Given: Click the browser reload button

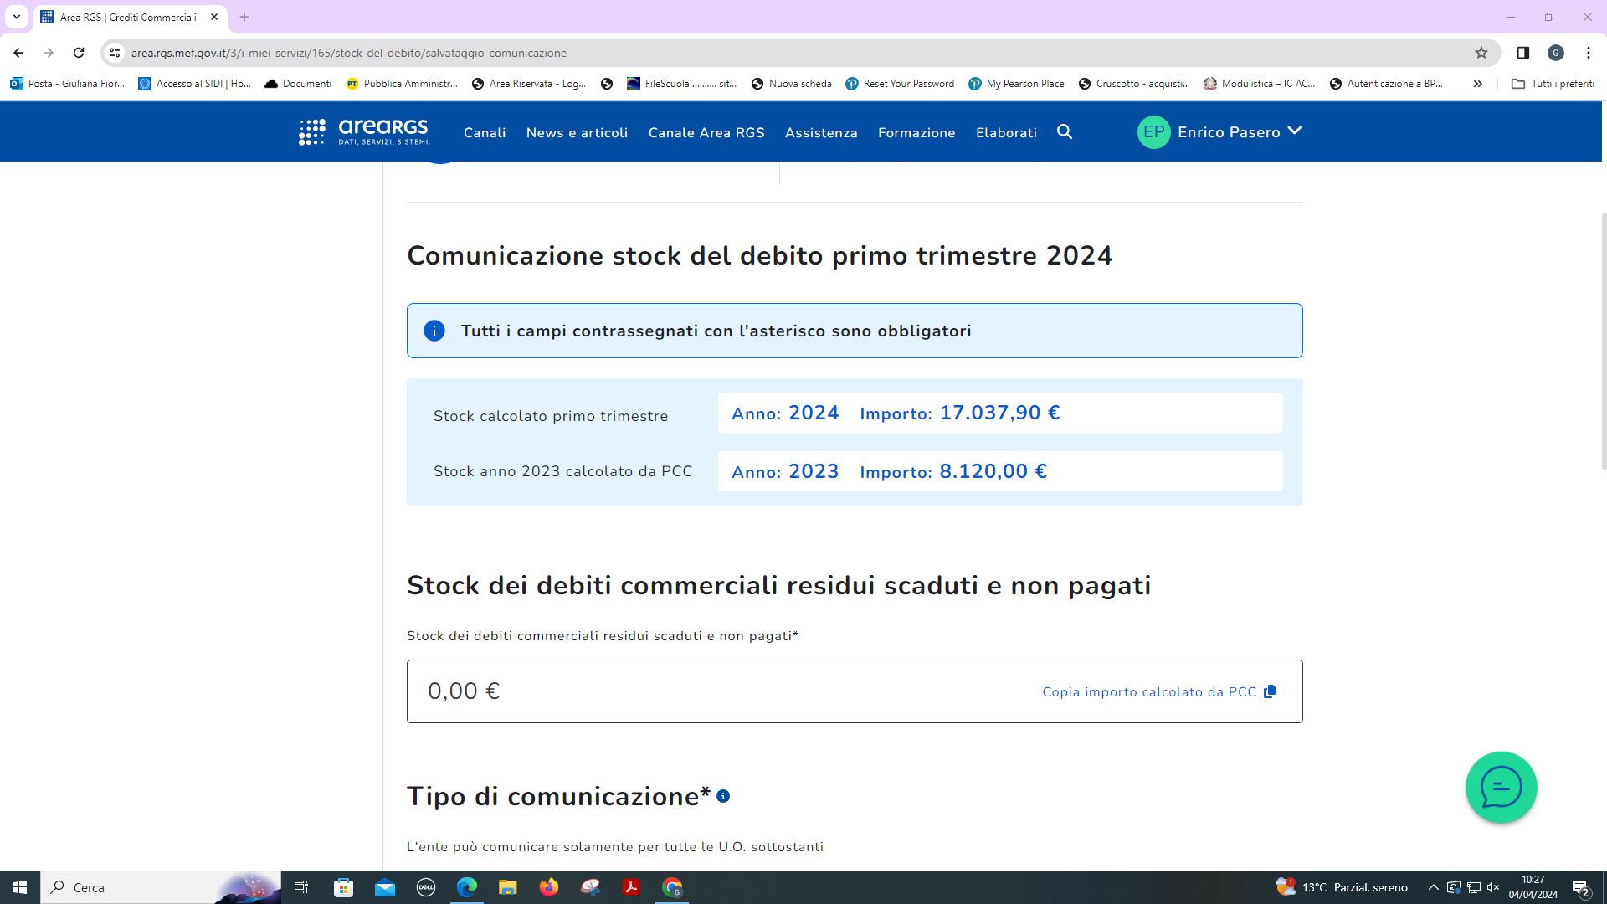Looking at the screenshot, I should (79, 53).
